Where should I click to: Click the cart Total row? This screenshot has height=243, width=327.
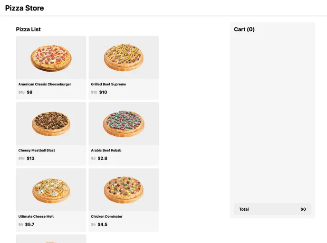click(x=272, y=209)
